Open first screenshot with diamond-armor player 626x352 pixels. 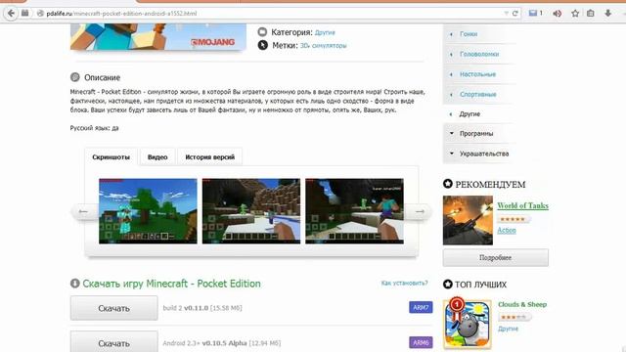click(148, 211)
